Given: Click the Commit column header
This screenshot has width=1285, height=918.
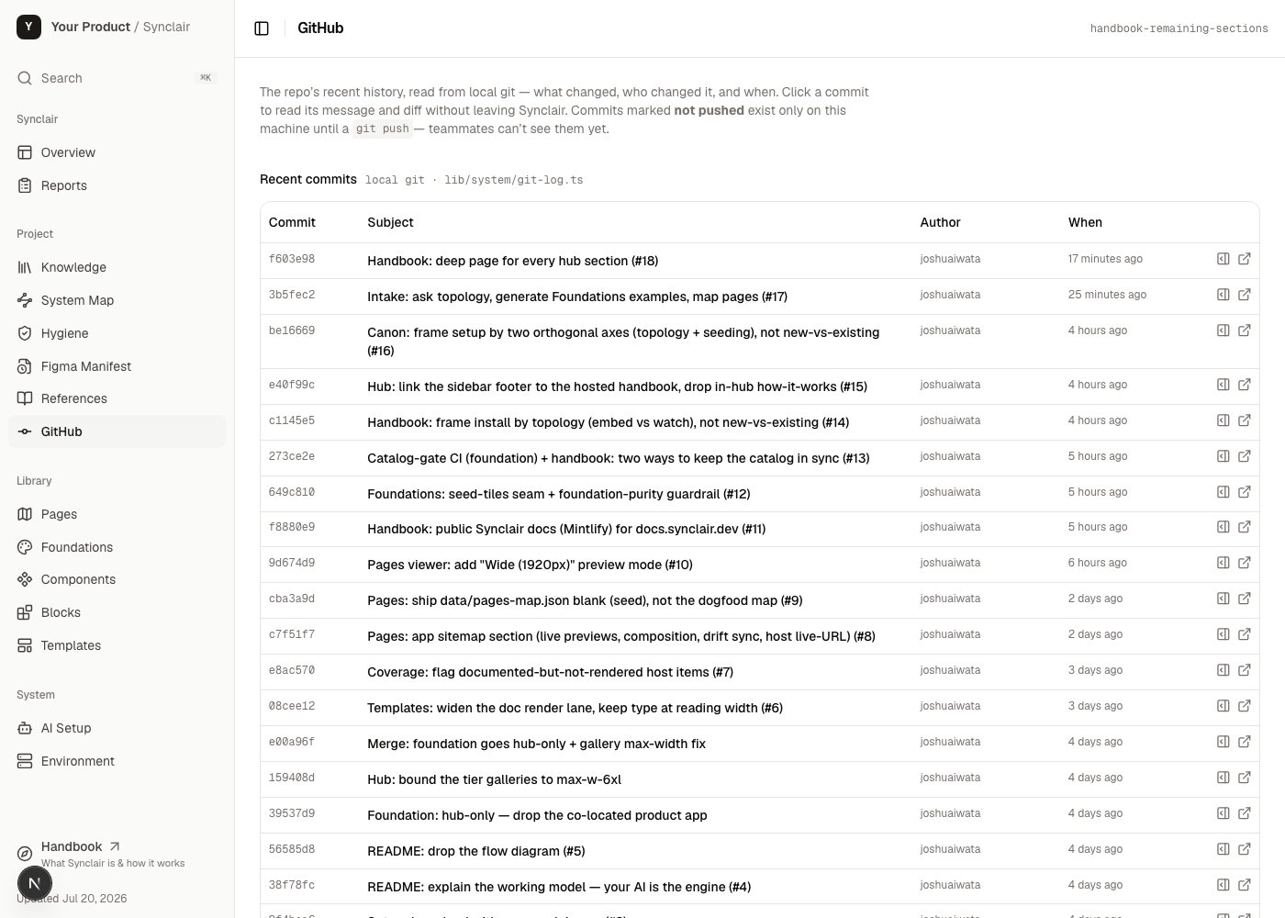Looking at the screenshot, I should pyautogui.click(x=292, y=222).
